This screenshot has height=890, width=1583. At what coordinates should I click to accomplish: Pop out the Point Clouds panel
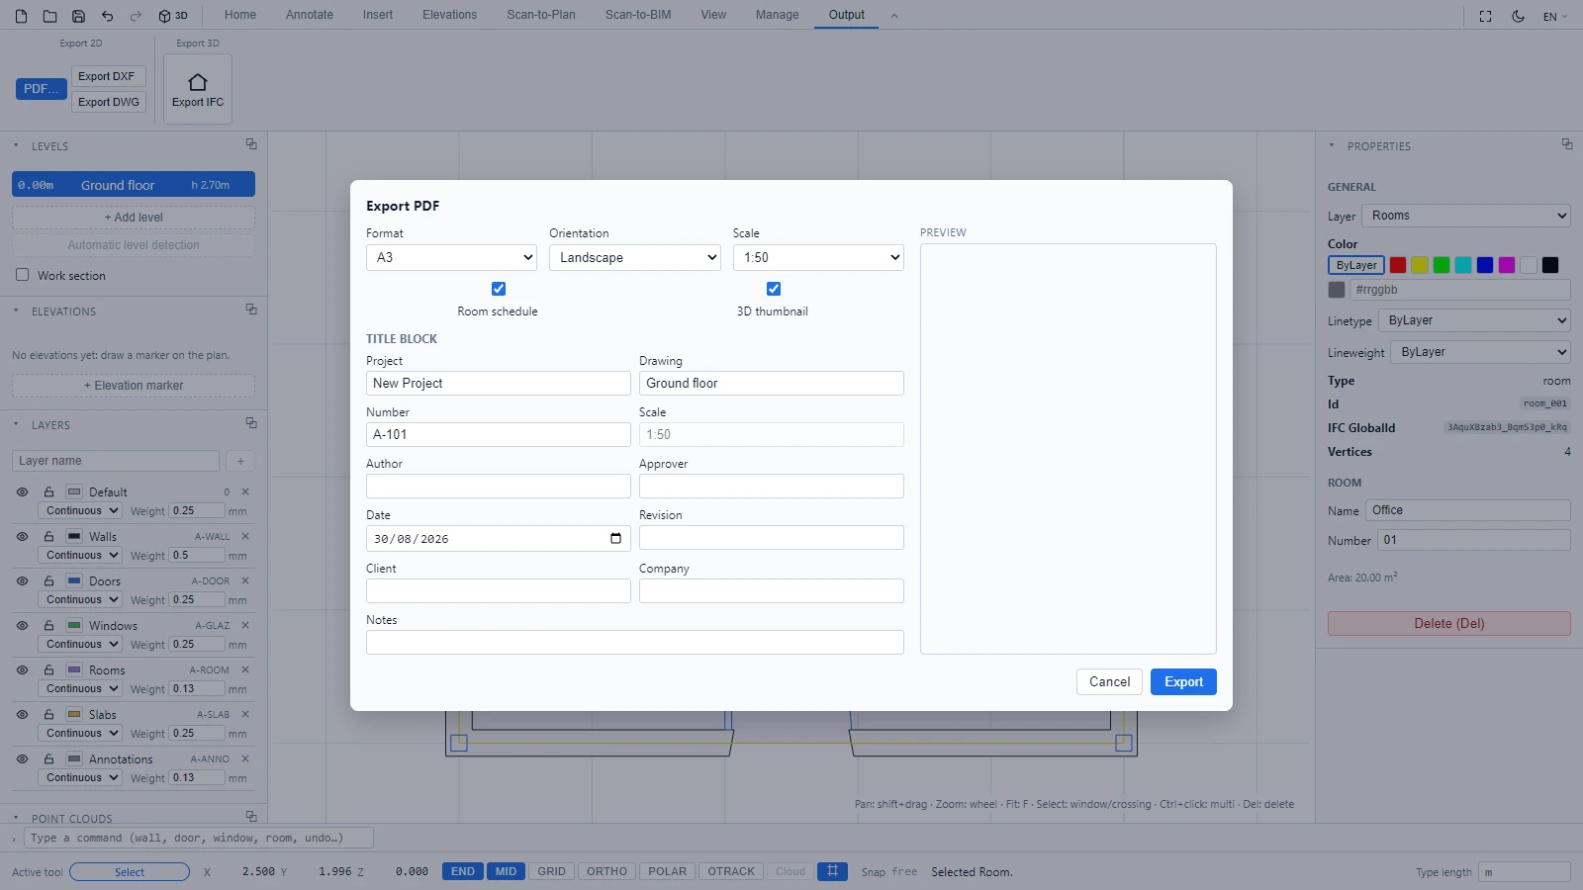[251, 817]
